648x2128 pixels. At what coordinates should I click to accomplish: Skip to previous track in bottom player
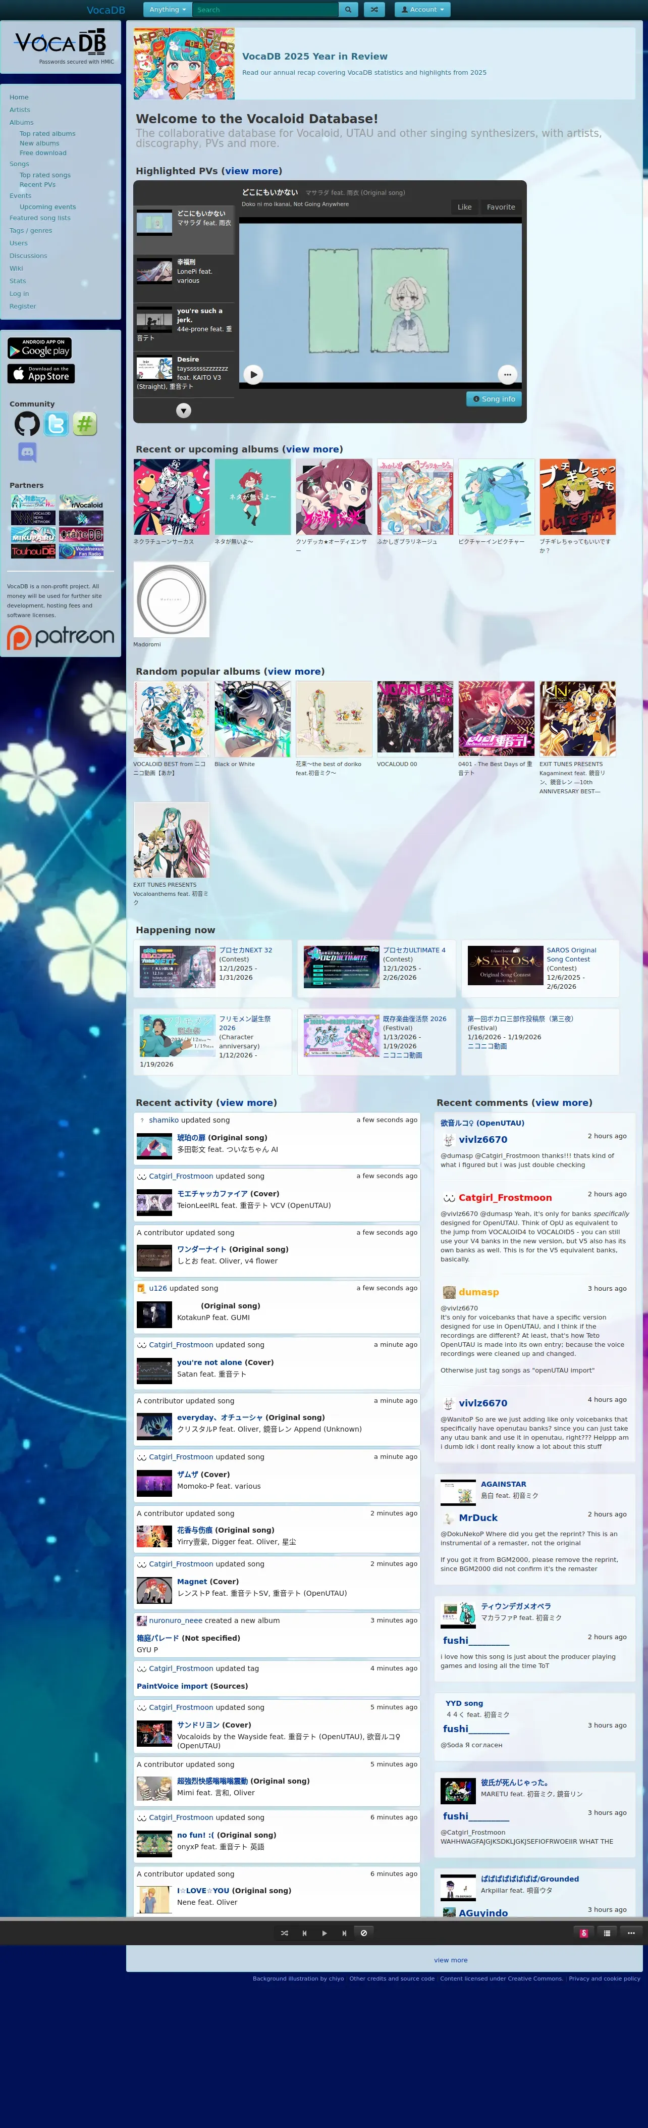pyautogui.click(x=305, y=1933)
